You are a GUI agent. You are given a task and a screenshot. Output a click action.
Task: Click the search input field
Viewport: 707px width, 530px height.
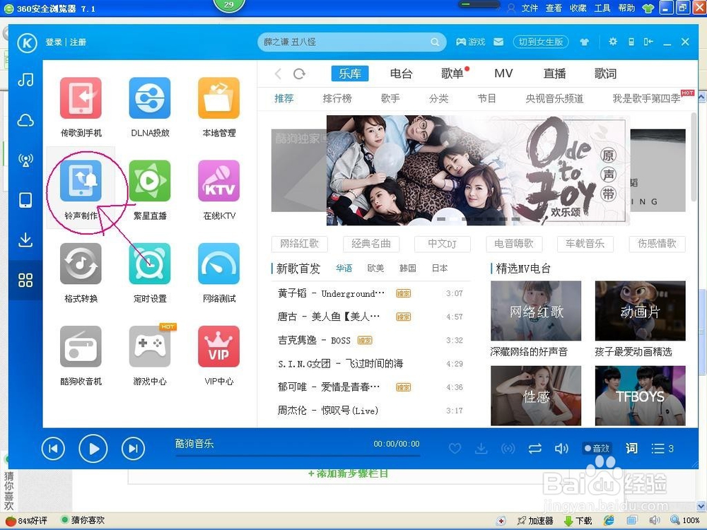coord(345,42)
